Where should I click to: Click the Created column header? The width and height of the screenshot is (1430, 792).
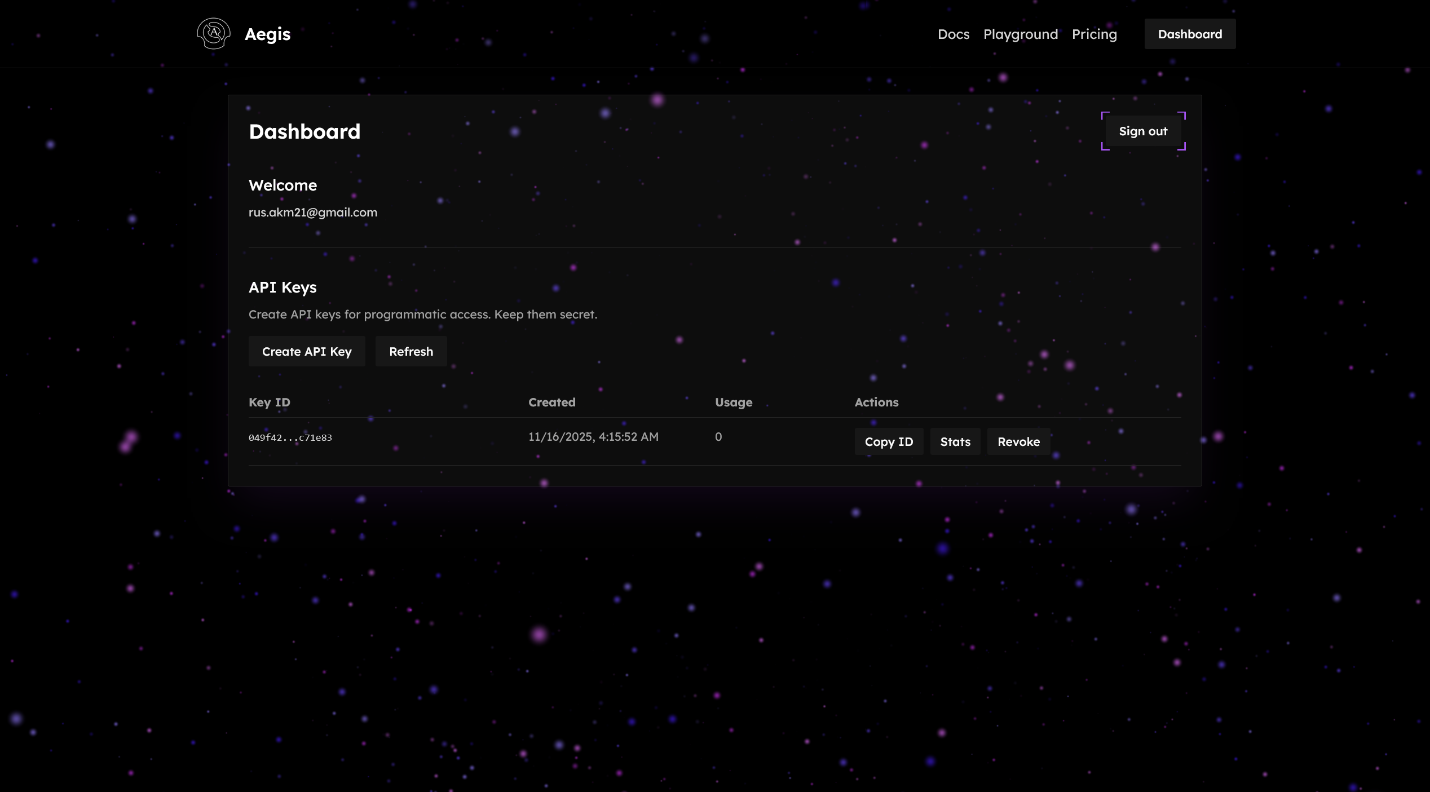pyautogui.click(x=551, y=402)
